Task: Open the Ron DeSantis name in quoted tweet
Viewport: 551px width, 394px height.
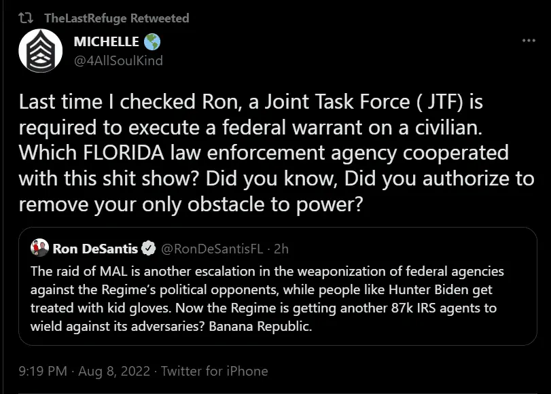Action: click(95, 248)
